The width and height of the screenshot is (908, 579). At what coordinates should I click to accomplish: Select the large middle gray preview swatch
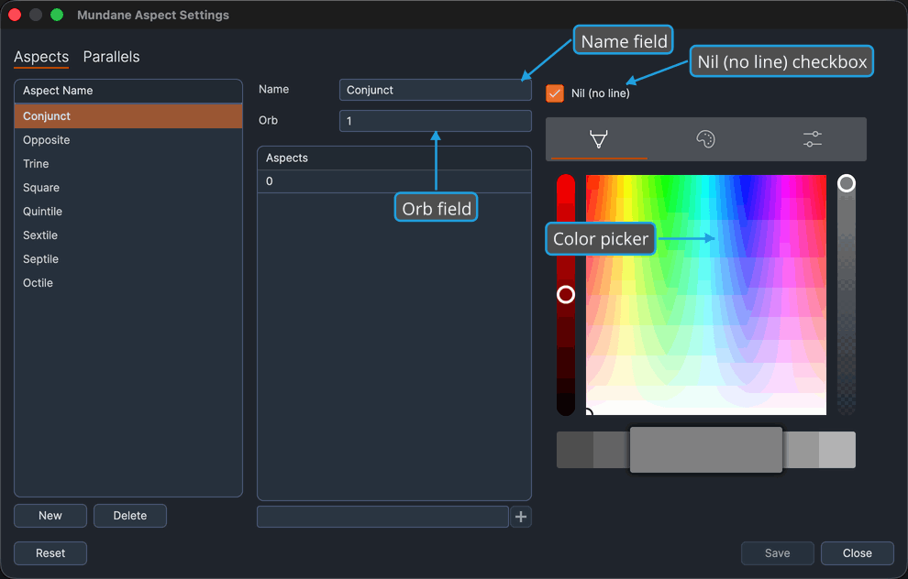coord(706,450)
